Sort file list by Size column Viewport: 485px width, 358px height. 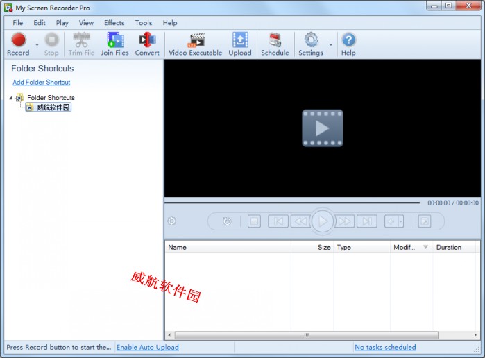tap(312, 247)
